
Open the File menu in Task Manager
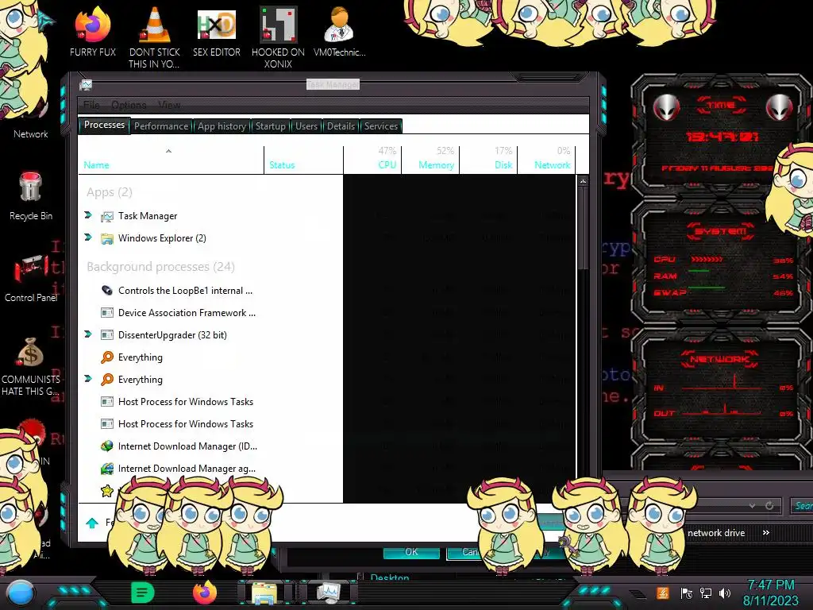tap(91, 106)
